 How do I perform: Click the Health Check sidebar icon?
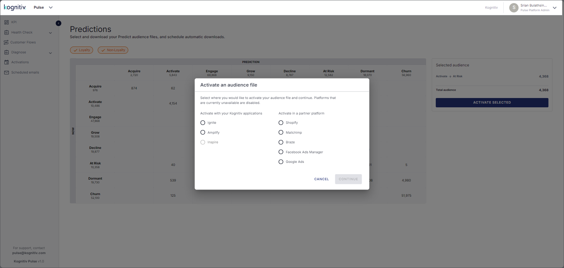click(x=6, y=32)
